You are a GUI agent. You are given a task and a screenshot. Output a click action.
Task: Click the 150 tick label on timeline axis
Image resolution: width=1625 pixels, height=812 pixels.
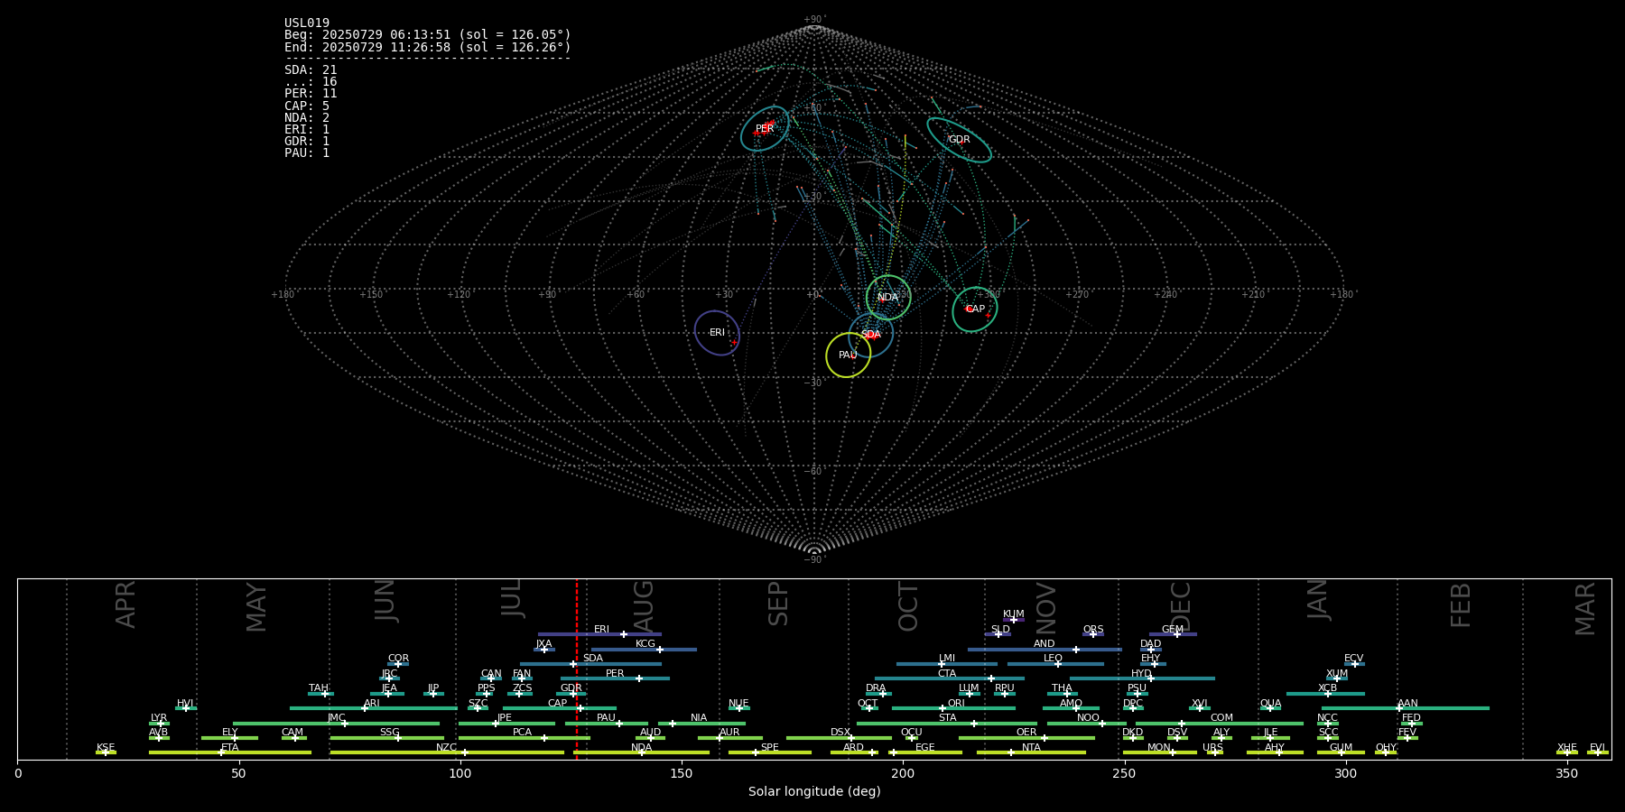tap(682, 774)
